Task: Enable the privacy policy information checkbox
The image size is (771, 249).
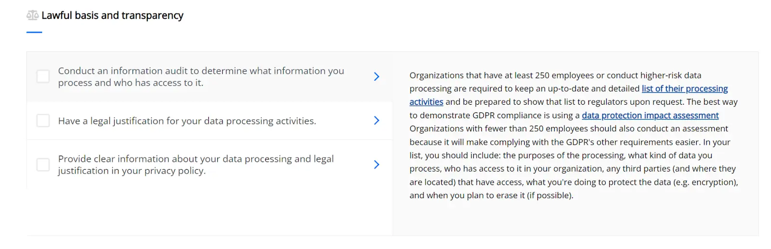Action: coord(43,164)
